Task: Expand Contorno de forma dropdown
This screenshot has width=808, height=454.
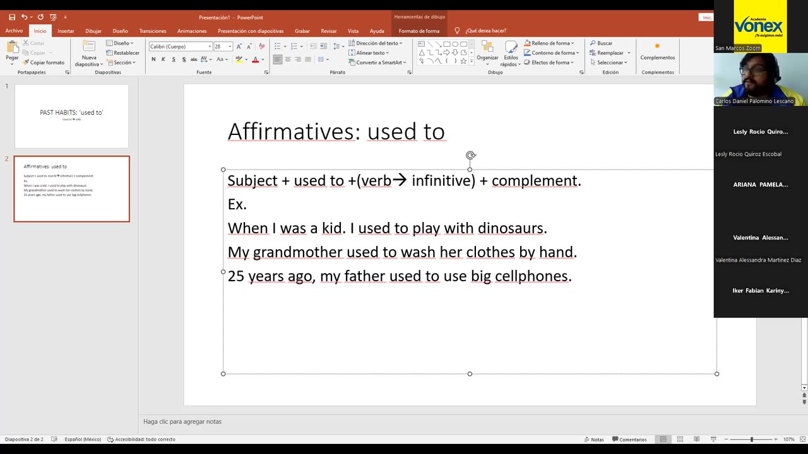Action: (551, 53)
